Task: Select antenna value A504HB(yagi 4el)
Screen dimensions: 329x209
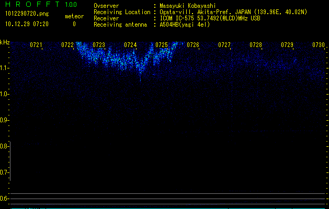Action: (x=185, y=25)
